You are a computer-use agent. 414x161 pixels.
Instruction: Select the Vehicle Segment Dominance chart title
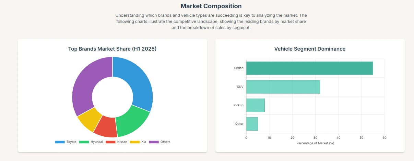click(x=310, y=49)
